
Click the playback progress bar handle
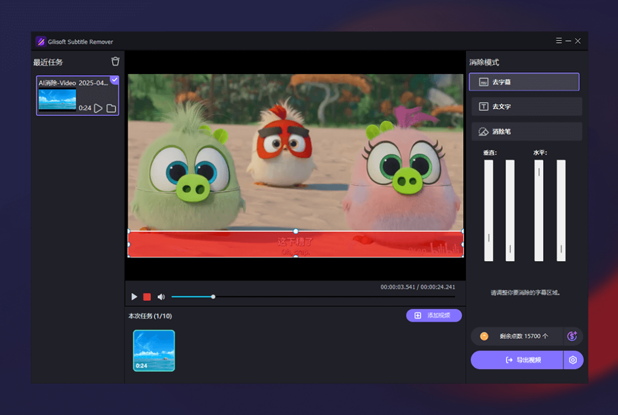tap(213, 296)
